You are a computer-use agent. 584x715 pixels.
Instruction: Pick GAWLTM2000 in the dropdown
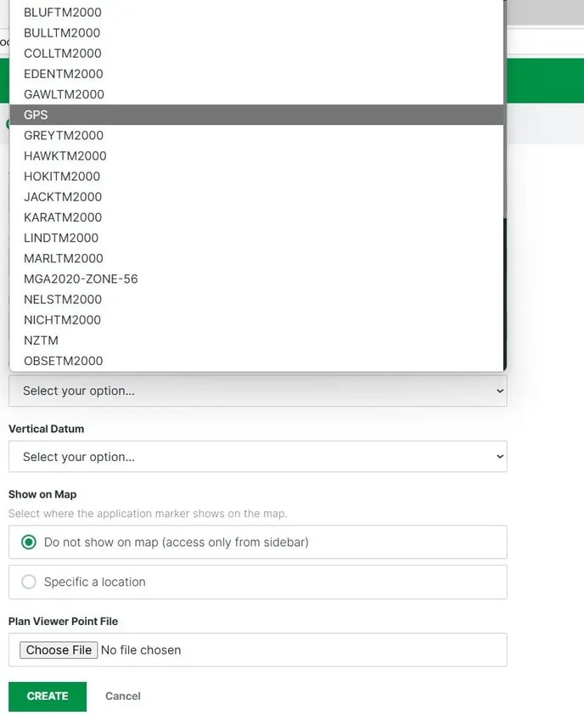point(64,94)
